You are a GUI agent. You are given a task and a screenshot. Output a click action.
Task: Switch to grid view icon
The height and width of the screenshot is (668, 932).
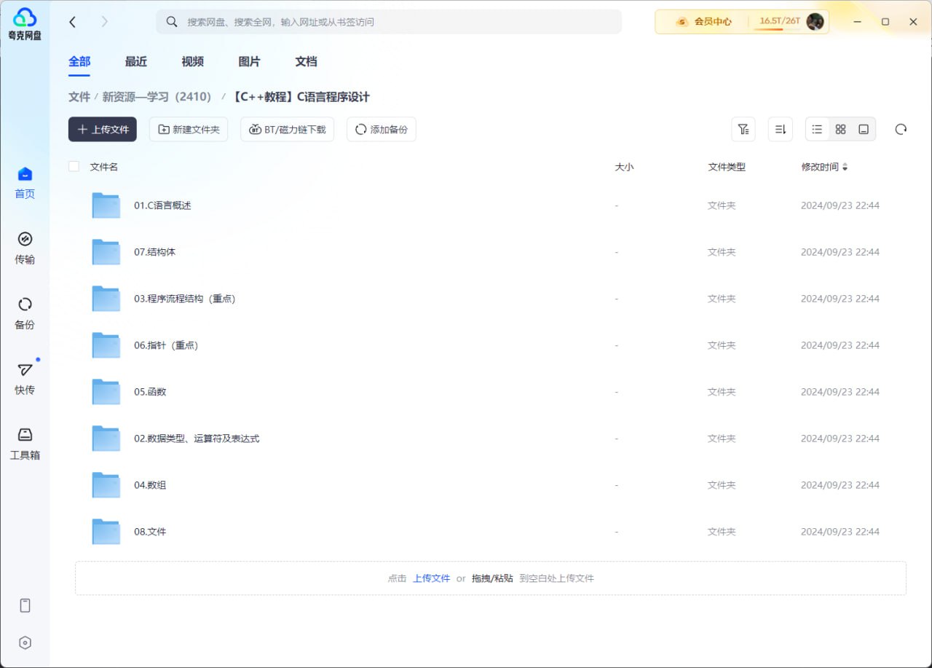tap(840, 129)
